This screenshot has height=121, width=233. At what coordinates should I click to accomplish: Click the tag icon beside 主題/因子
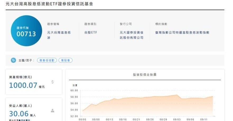pyautogui.click(x=13, y=60)
